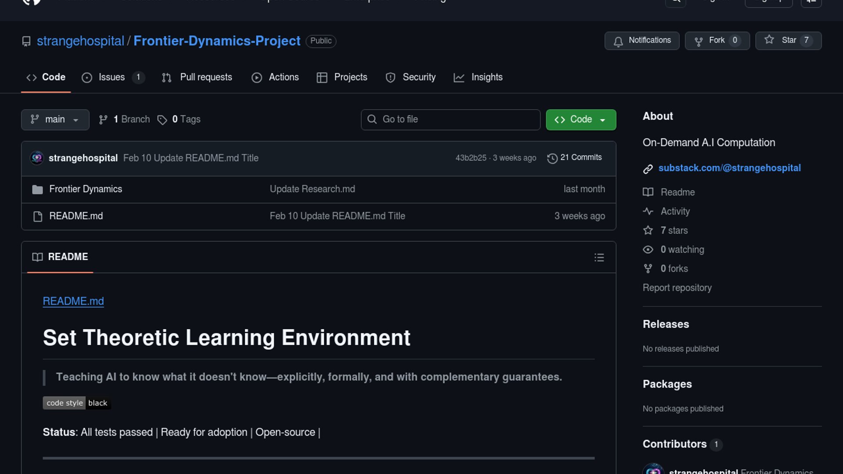The image size is (843, 474).
Task: Click the code style black badge
Action: [76, 403]
